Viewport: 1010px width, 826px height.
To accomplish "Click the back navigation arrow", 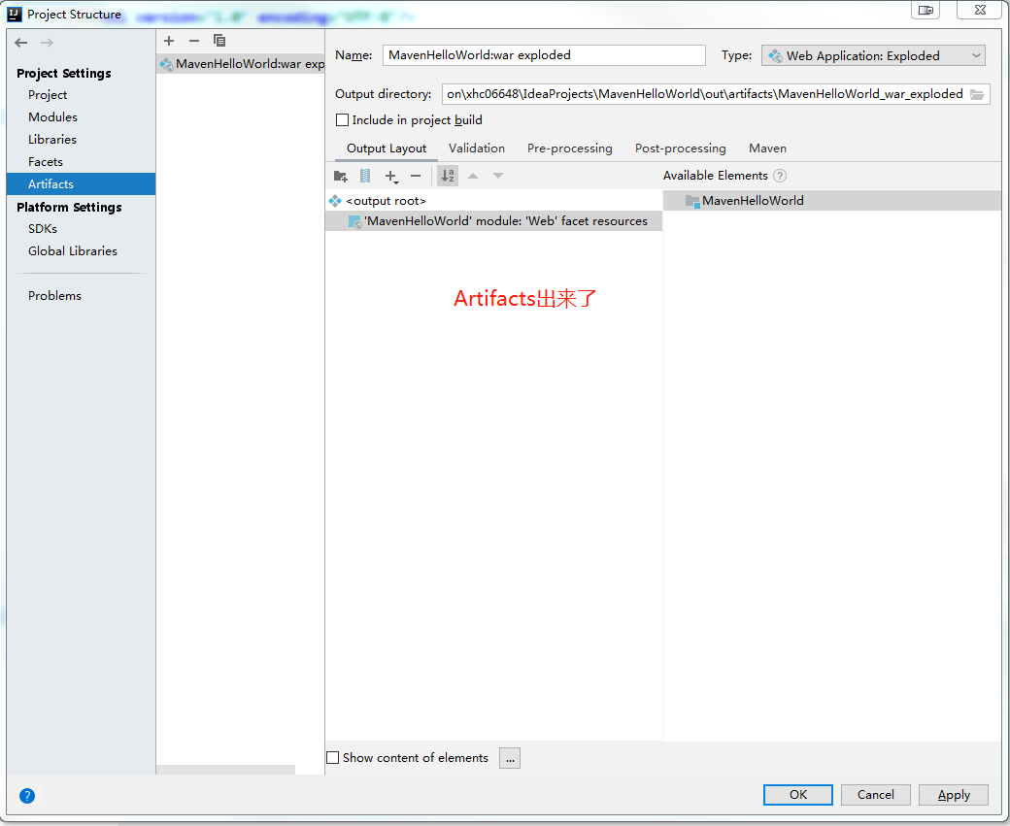I will [x=21, y=43].
